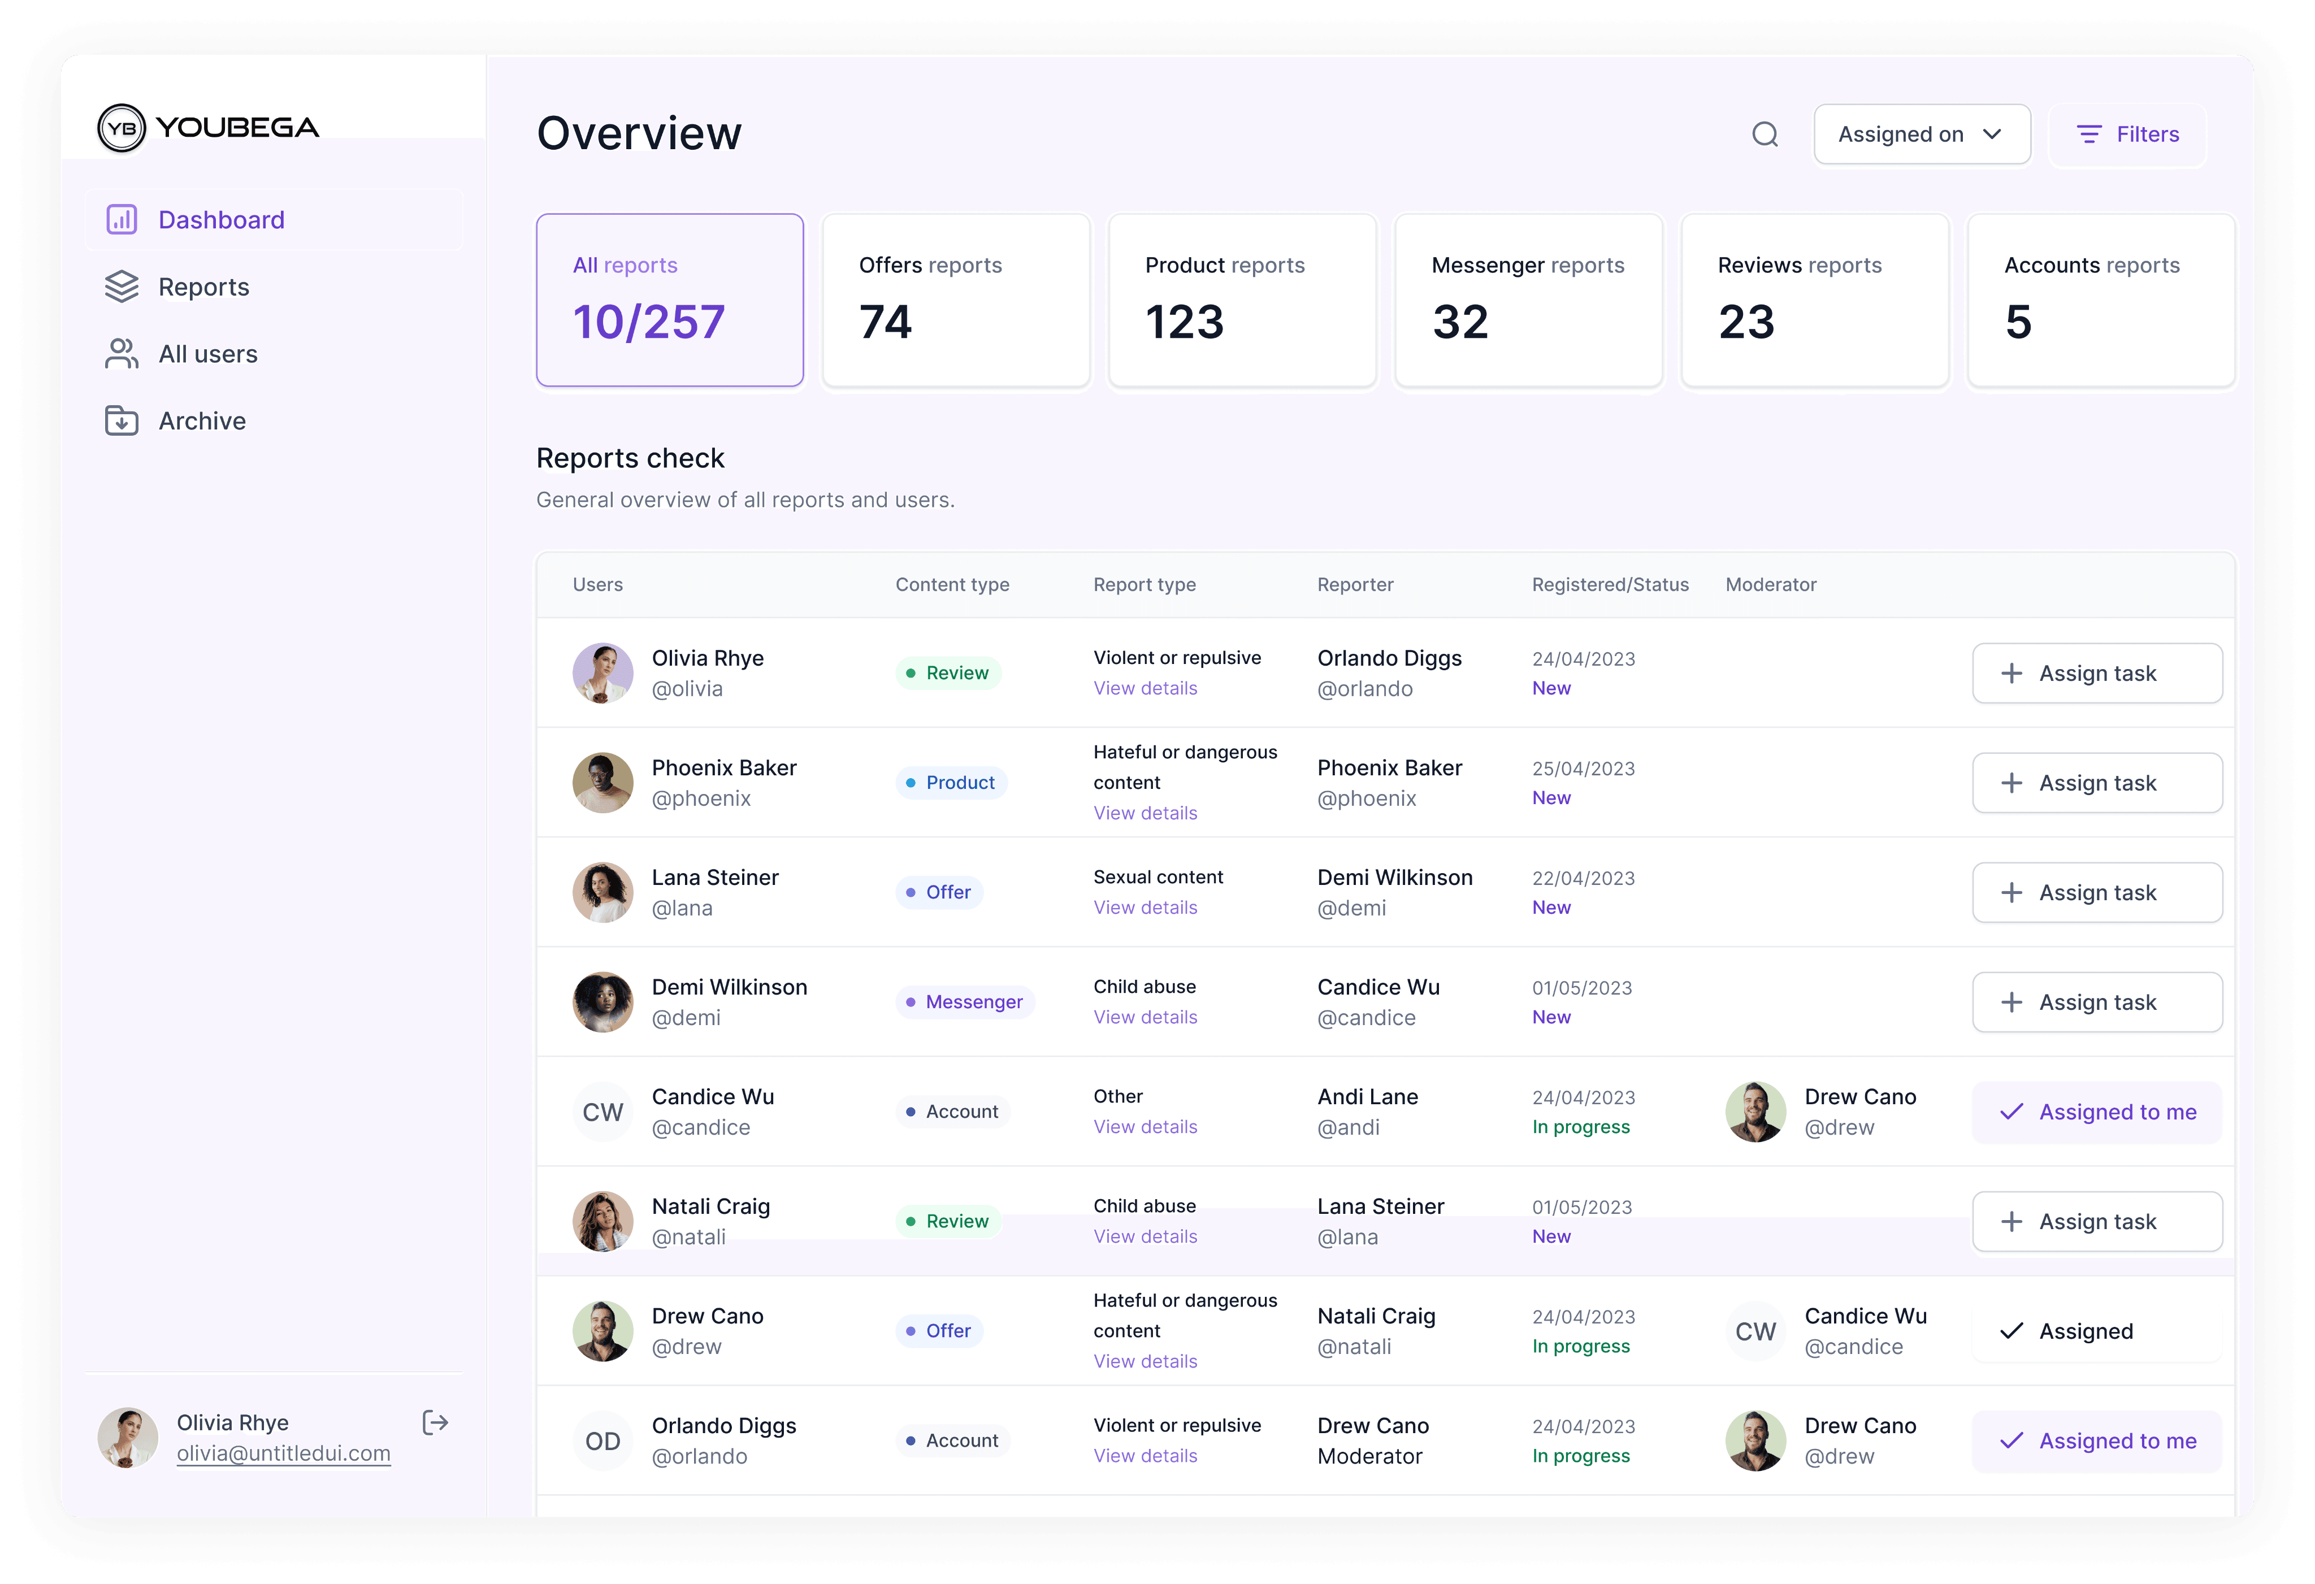Viewport: 2315px width, 1584px height.
Task: Switch to the Accounts reports card
Action: (x=2100, y=300)
